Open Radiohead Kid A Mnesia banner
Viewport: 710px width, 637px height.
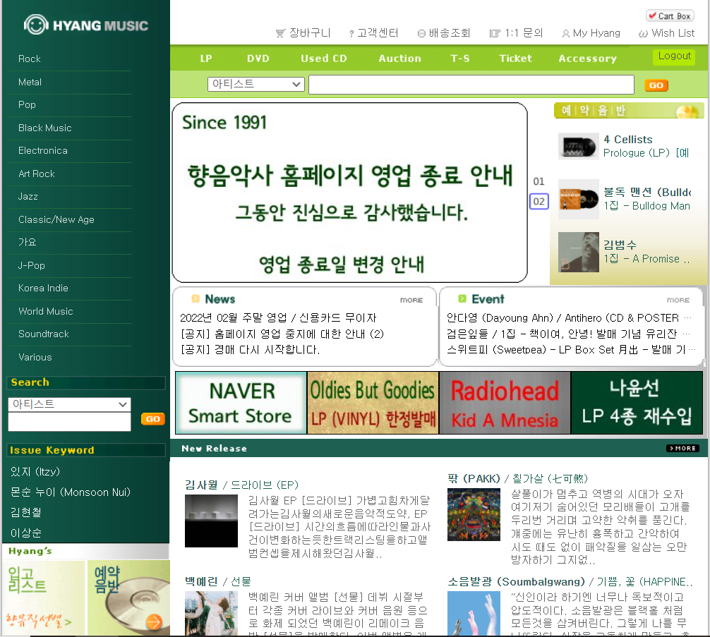coord(505,403)
